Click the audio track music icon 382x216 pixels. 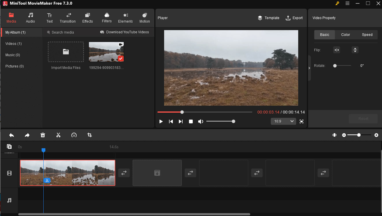(9, 200)
